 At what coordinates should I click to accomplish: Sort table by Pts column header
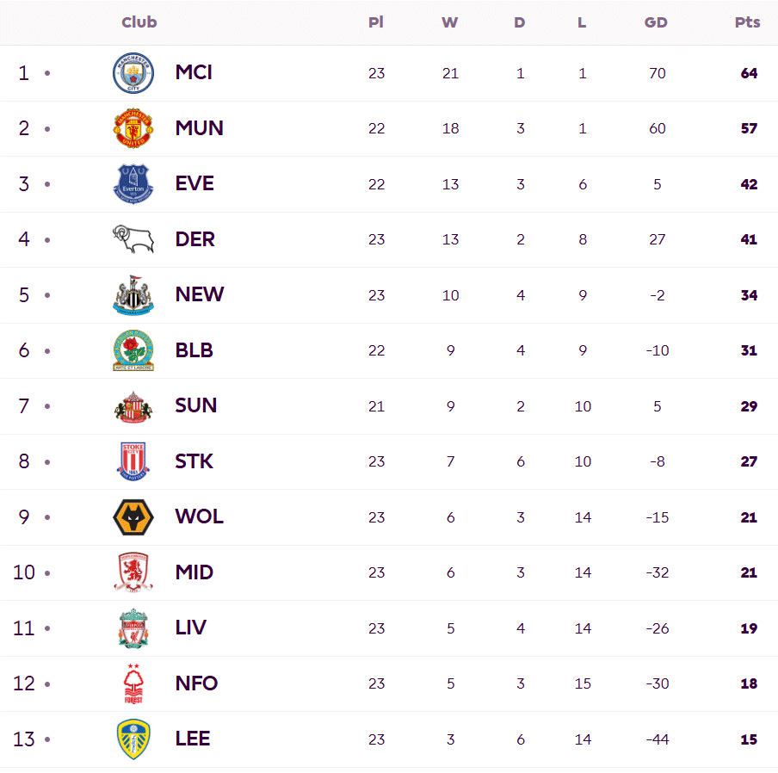(x=747, y=22)
